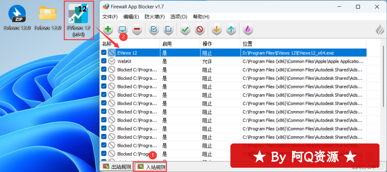Switch to the 出站规则 tab
The image size is (387, 172).
tap(117, 167)
